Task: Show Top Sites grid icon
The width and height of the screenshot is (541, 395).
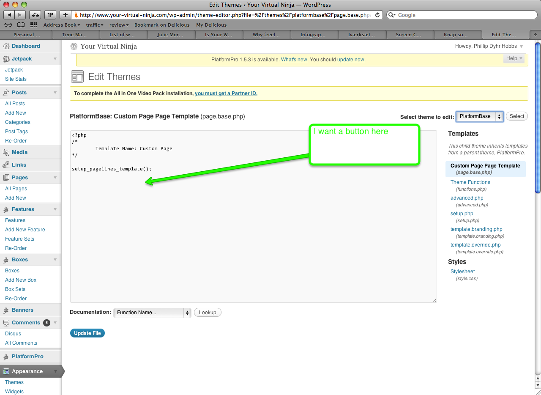Action: (x=33, y=25)
